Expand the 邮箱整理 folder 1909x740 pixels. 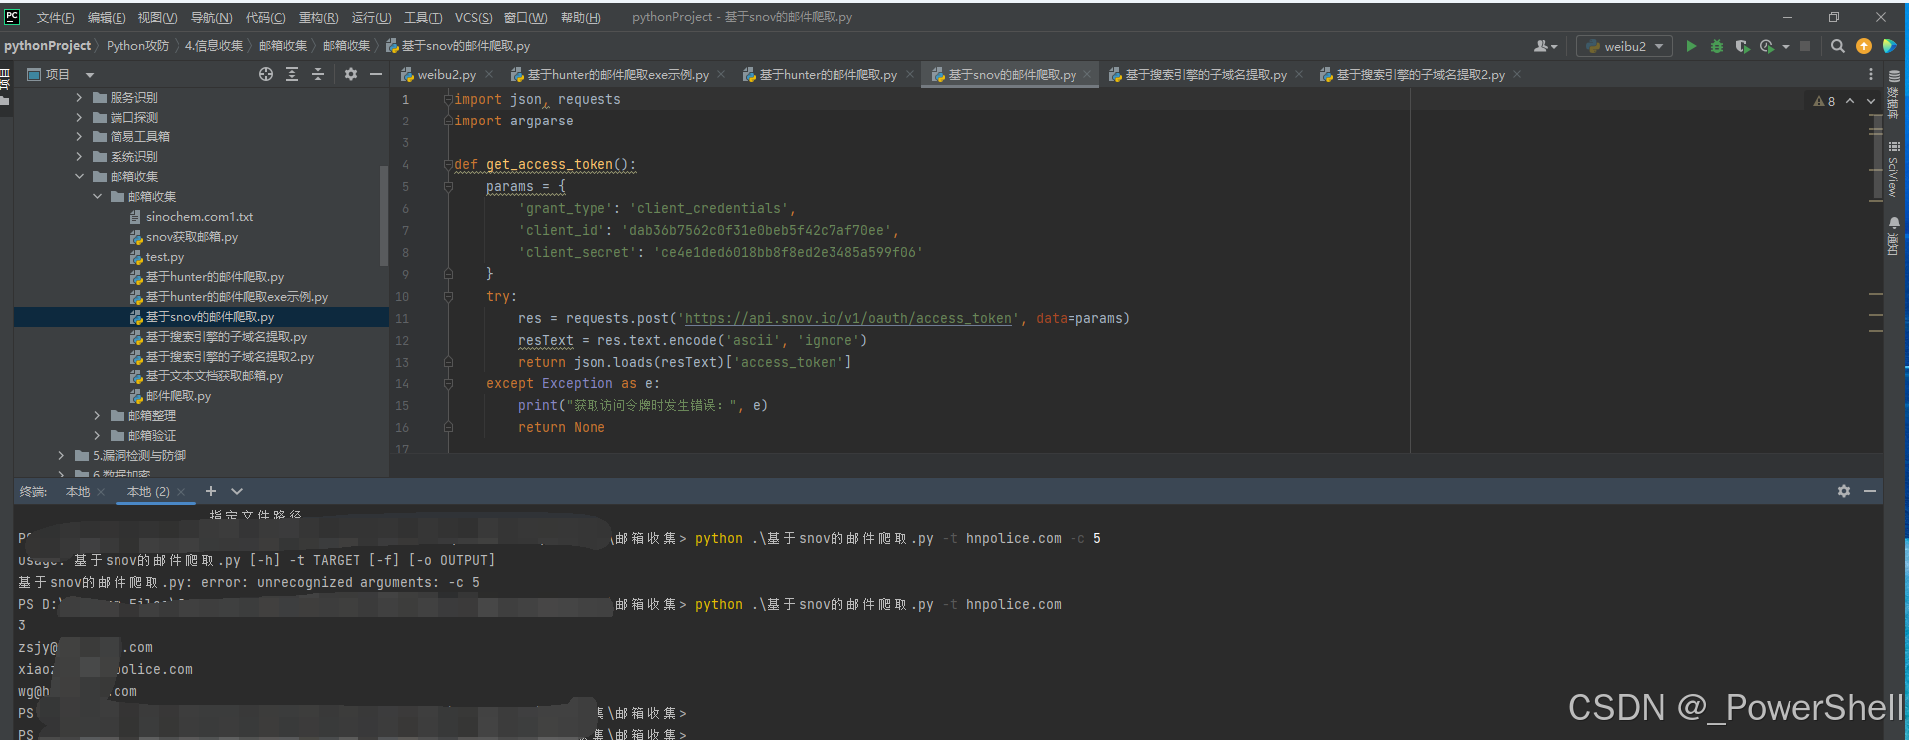tap(97, 415)
